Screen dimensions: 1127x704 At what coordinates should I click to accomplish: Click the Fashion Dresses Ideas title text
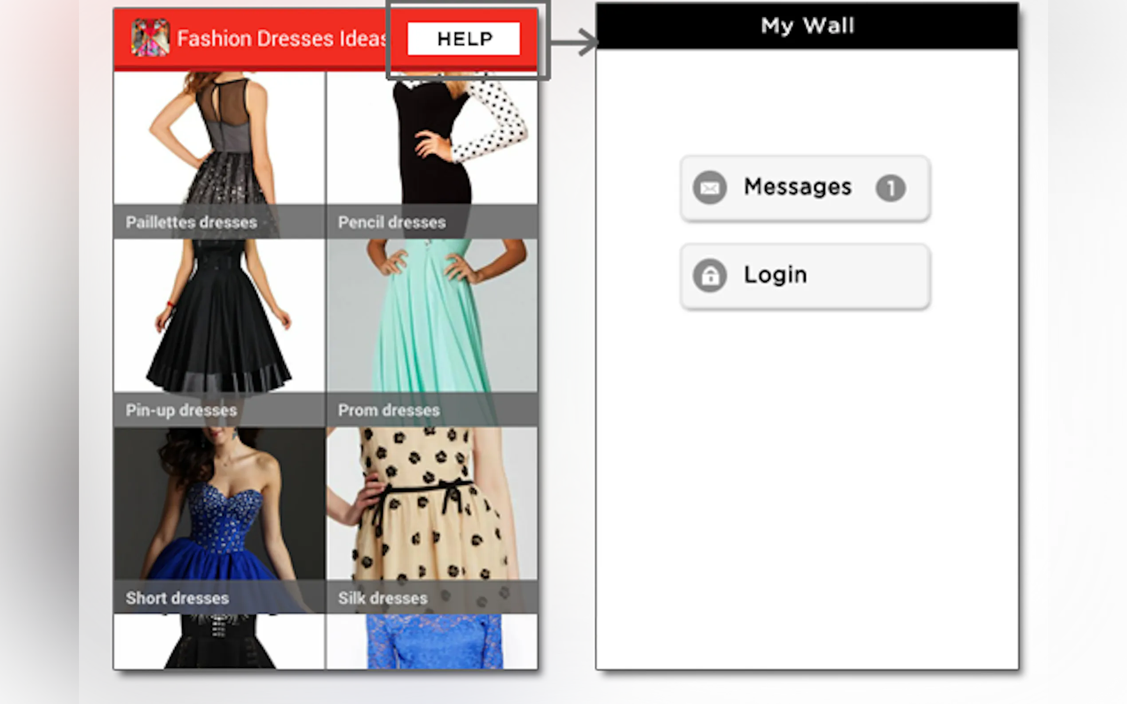[281, 39]
